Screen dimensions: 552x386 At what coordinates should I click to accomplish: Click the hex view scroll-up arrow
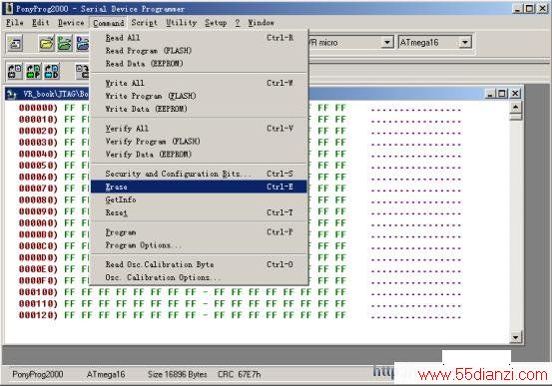click(515, 107)
